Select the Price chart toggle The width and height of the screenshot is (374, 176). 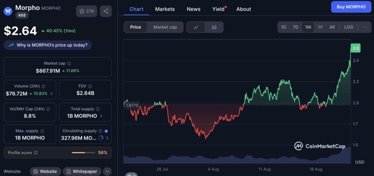click(x=136, y=27)
